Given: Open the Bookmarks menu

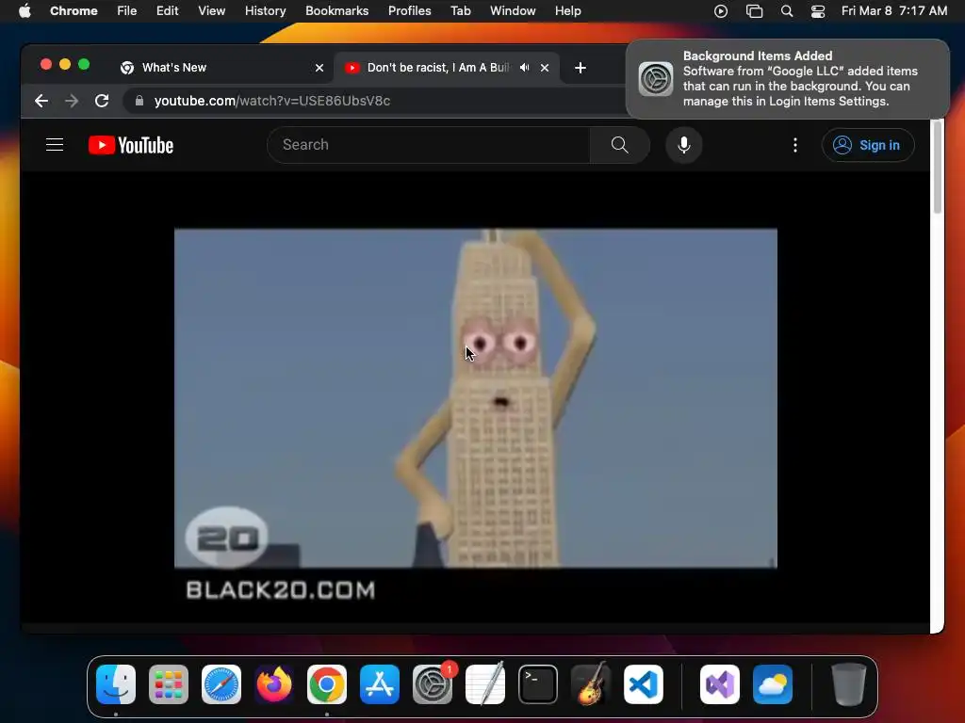Looking at the screenshot, I should coord(336,11).
